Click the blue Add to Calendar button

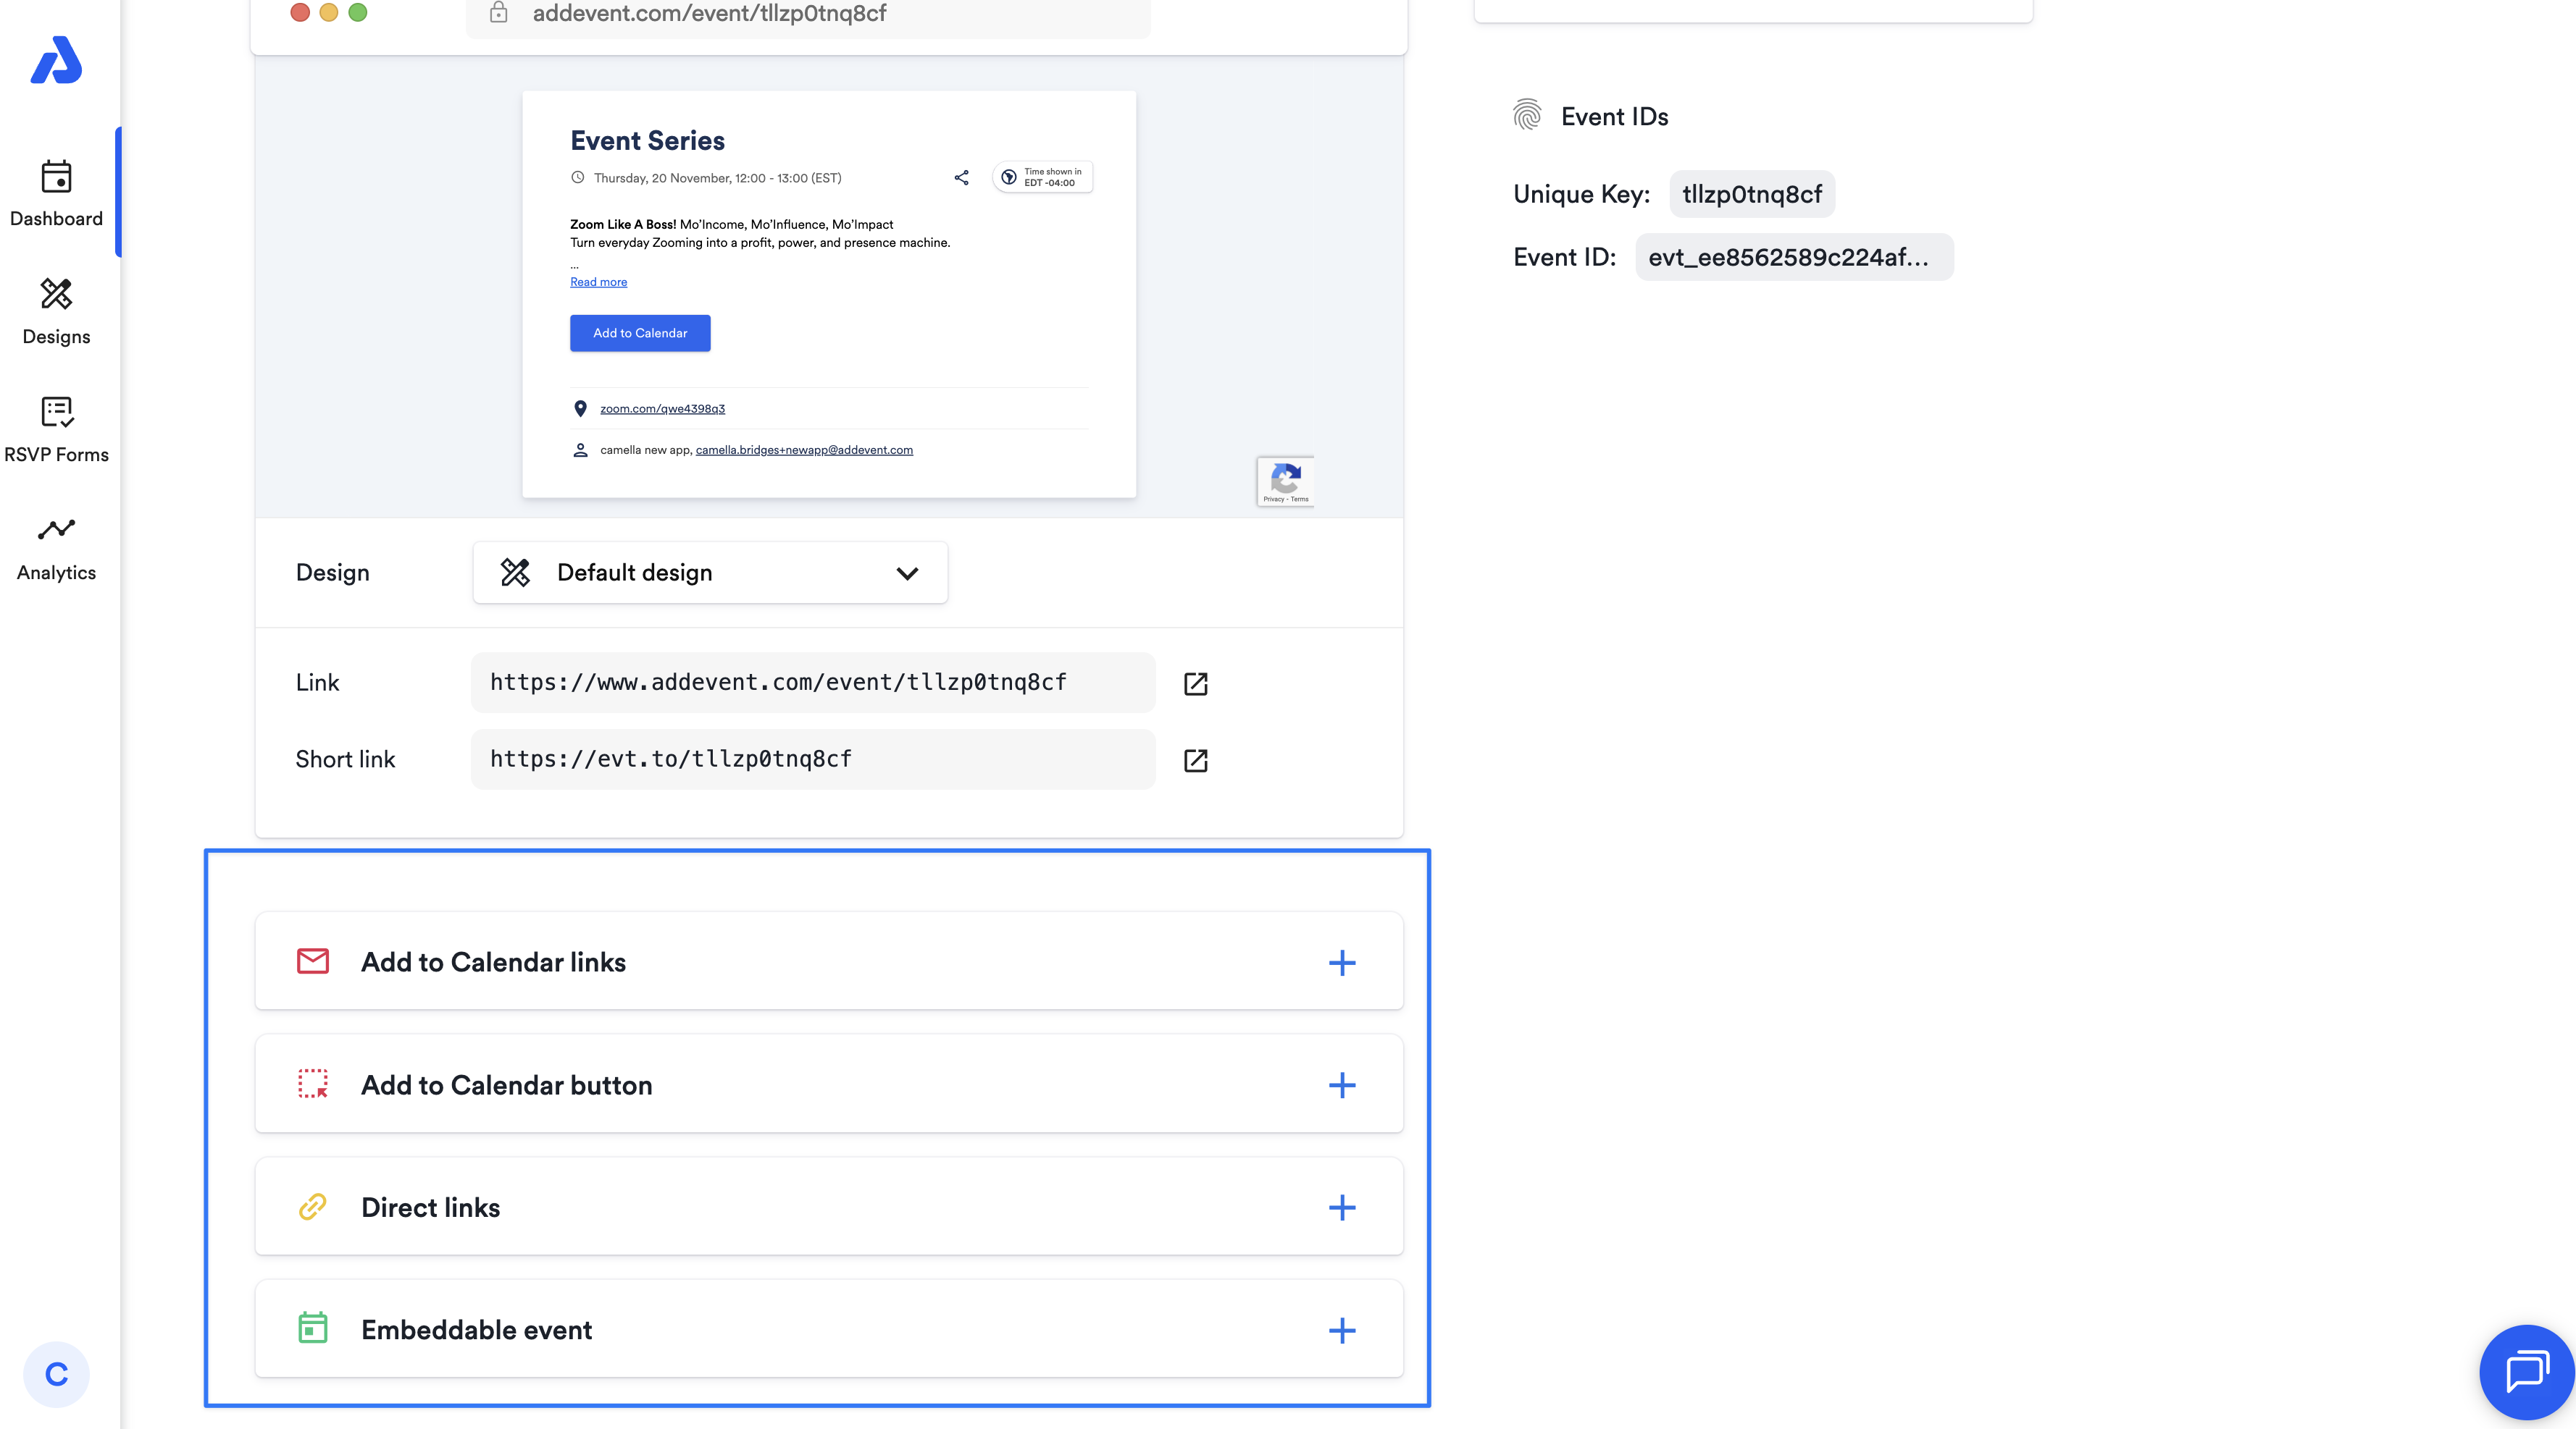(640, 333)
